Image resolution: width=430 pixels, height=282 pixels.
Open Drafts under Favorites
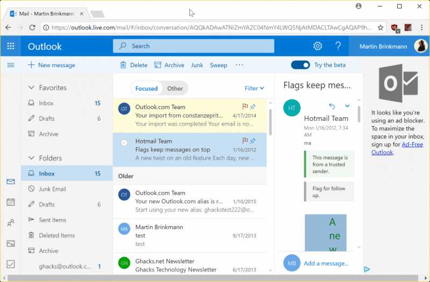click(67, 119)
